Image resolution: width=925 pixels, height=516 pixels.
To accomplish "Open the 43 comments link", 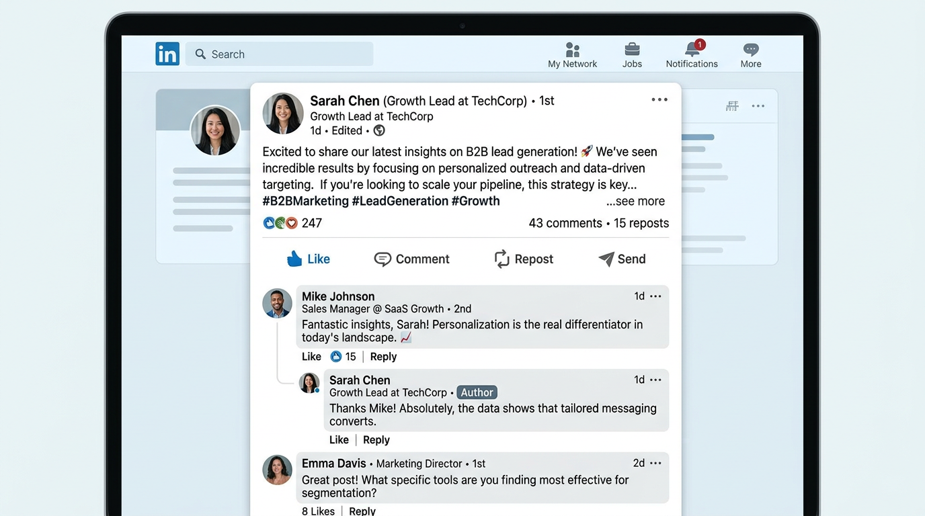I will 565,223.
